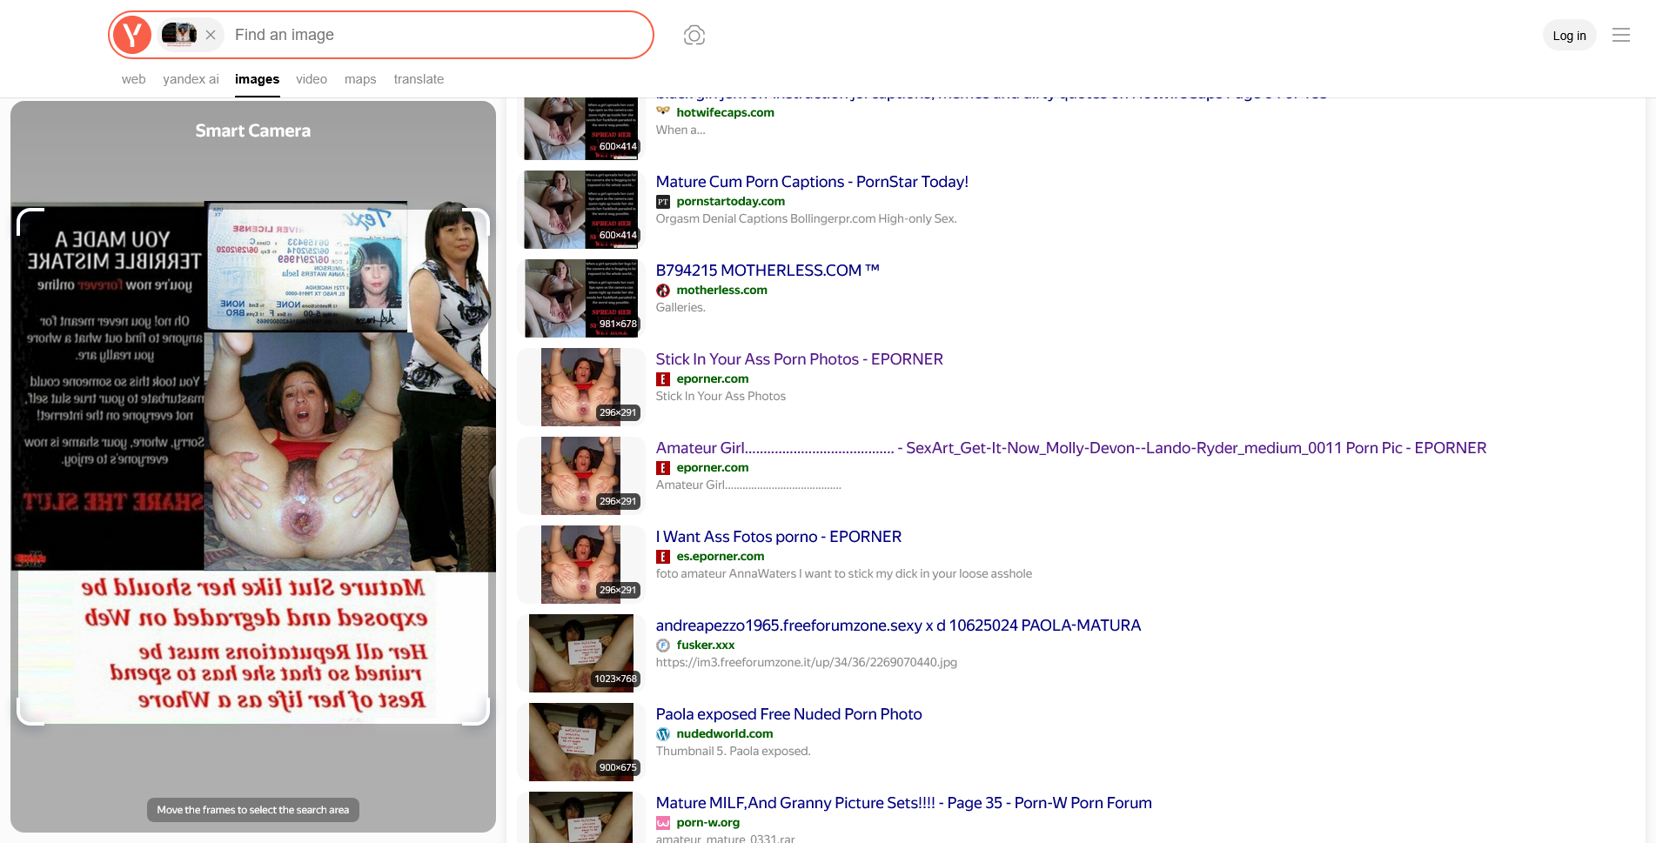
Task: Open the hamburger menu at top right
Action: pyautogui.click(x=1620, y=35)
